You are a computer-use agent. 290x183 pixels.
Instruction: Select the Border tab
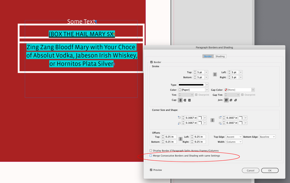[208, 56]
